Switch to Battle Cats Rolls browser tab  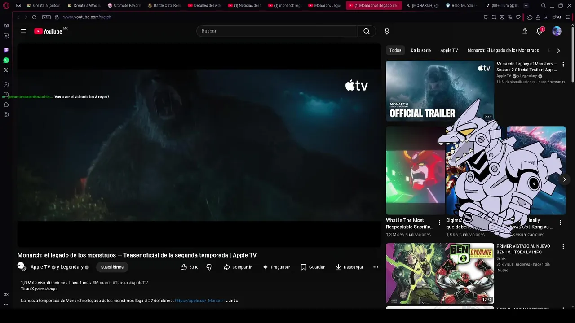(164, 5)
